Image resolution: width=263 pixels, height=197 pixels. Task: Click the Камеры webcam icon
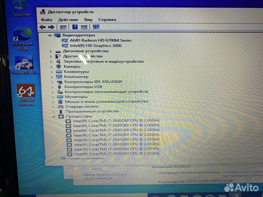58,67
